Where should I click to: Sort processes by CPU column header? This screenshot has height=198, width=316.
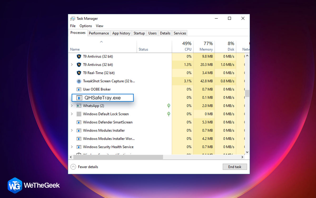click(x=182, y=46)
